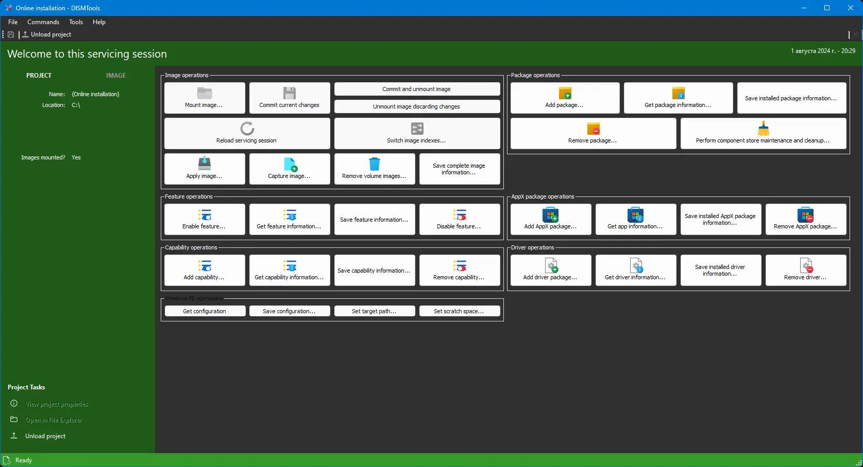Image resolution: width=863 pixels, height=467 pixels.
Task: Commit current changes with the floppy icon
Action: point(290,98)
